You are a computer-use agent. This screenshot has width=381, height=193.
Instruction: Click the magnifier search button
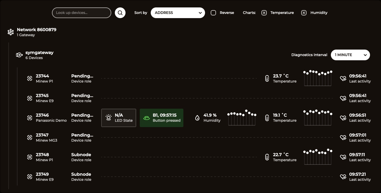[x=120, y=13]
